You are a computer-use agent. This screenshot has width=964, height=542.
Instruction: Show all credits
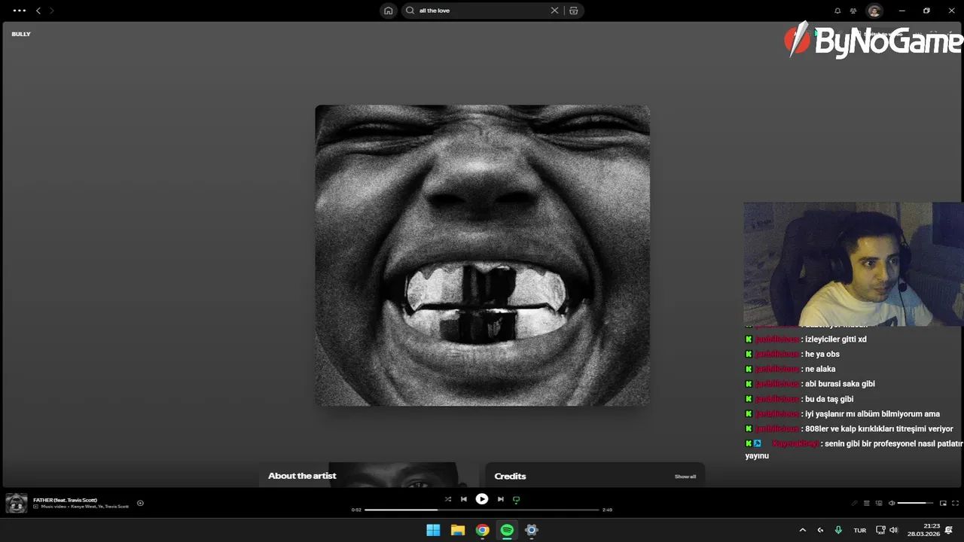pyautogui.click(x=685, y=477)
